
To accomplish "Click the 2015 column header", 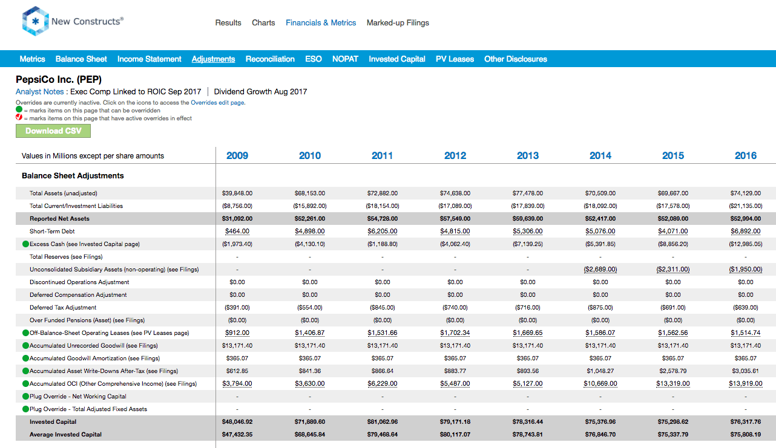I will (673, 155).
